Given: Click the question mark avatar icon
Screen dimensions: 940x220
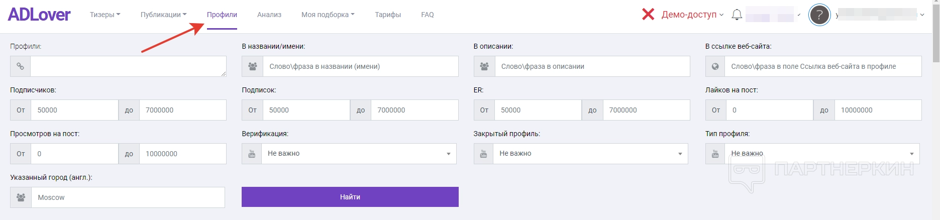Looking at the screenshot, I should pos(819,15).
